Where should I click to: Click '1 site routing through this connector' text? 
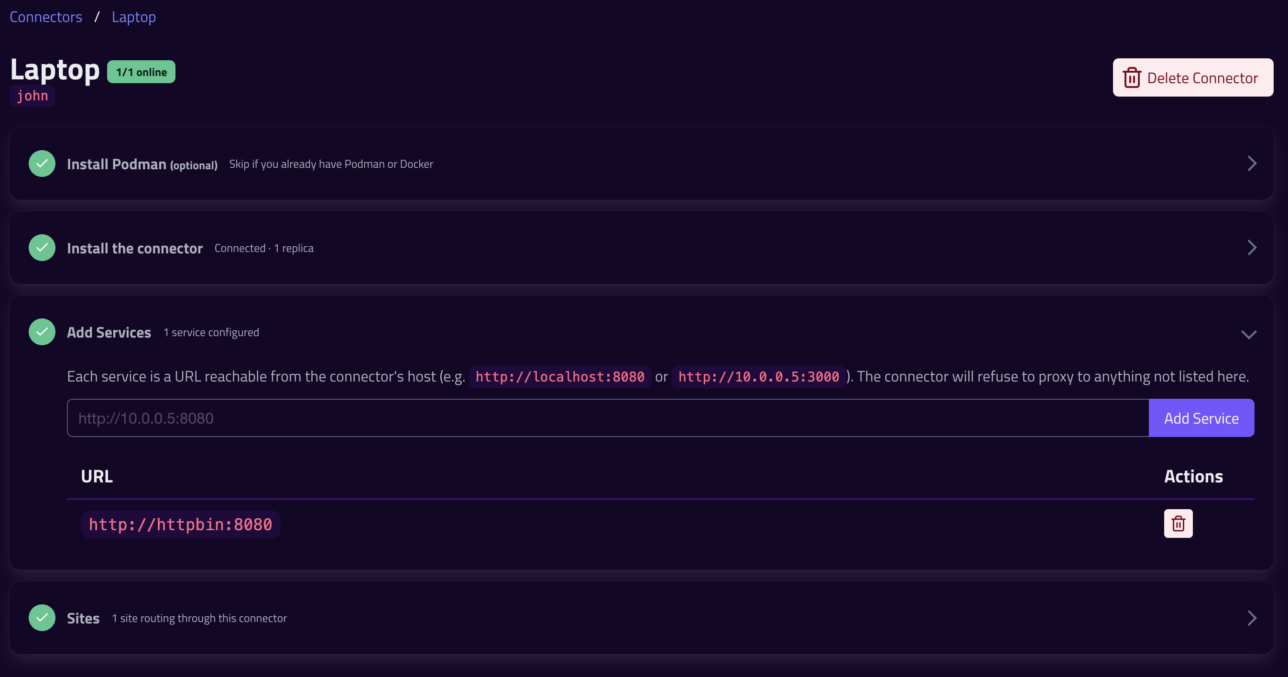(x=199, y=619)
